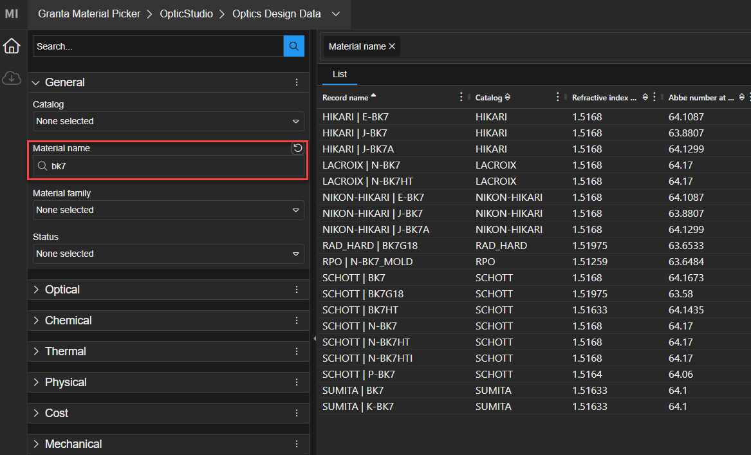Click Abbe number value 64.1673

tap(686, 278)
